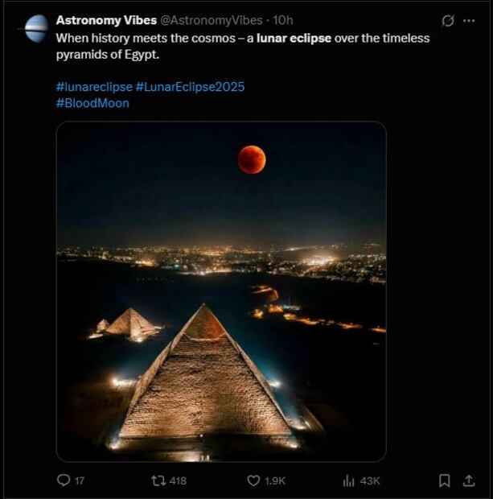Click the 418 repost count

[179, 480]
